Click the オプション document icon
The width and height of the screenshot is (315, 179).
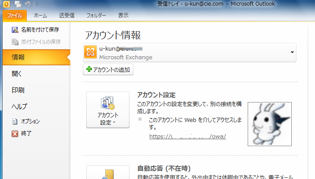click(x=15, y=121)
